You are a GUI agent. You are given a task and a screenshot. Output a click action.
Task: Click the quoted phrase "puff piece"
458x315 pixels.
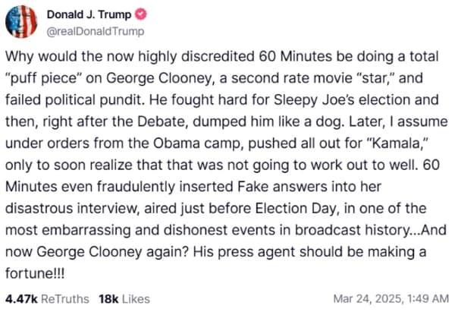tap(43, 78)
